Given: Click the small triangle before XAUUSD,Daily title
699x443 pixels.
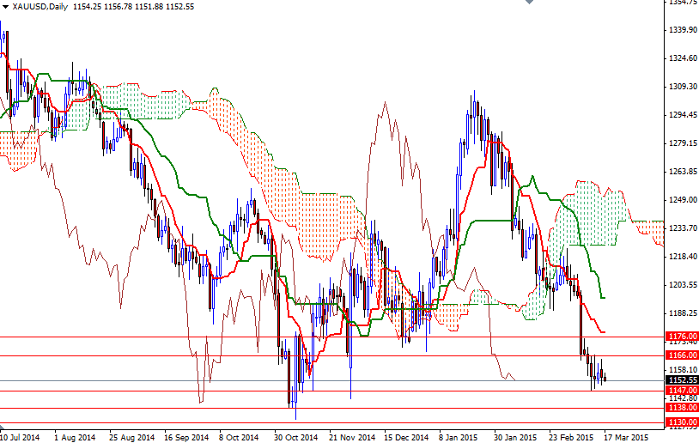Looking at the screenshot, I should (5, 7).
